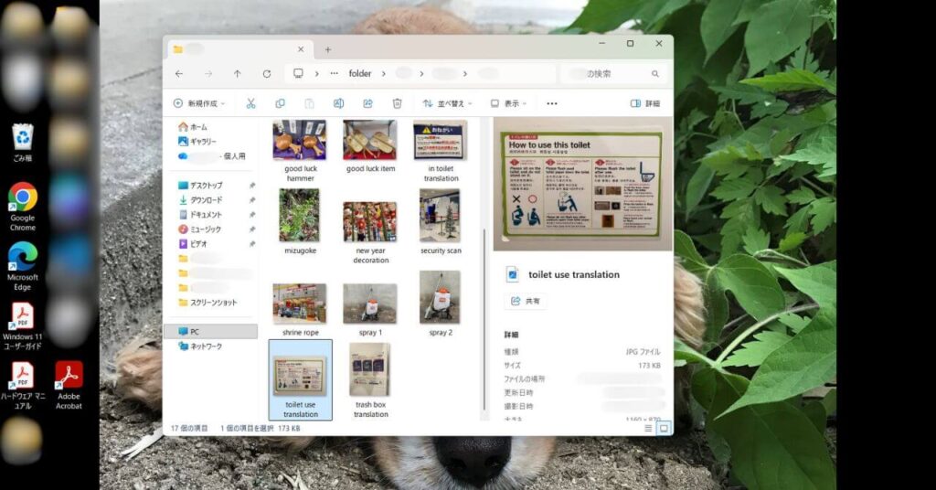The height and width of the screenshot is (490, 936).
Task: Switch to large thumbnails view icon
Action: pos(664,428)
